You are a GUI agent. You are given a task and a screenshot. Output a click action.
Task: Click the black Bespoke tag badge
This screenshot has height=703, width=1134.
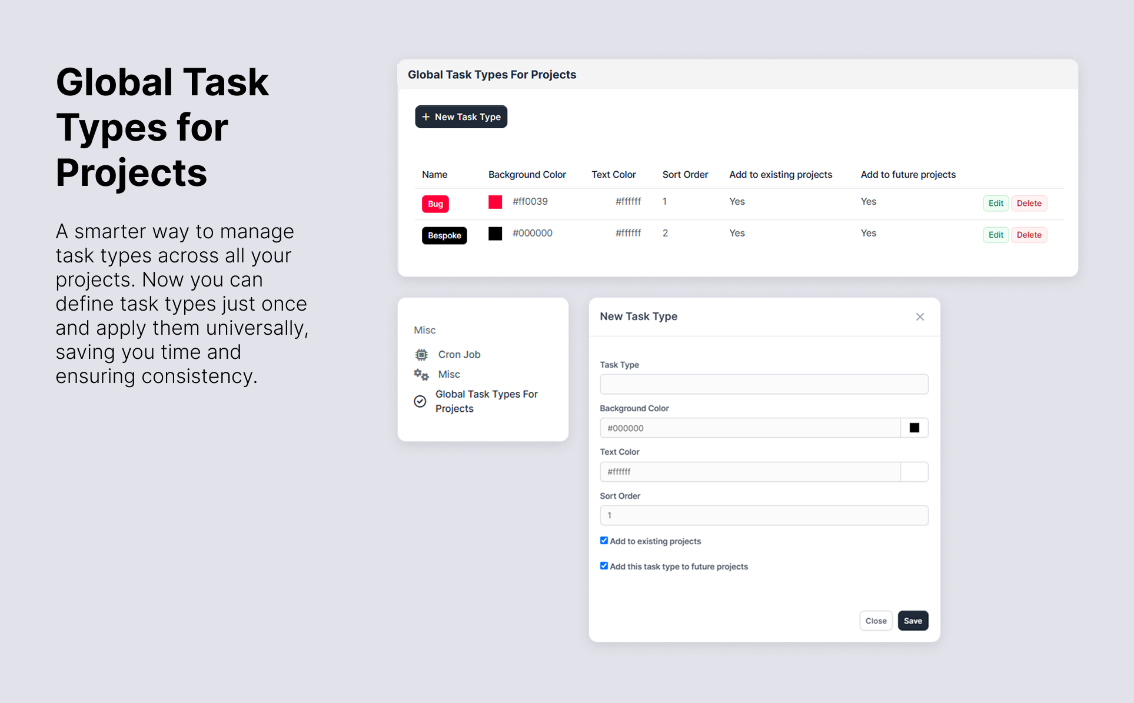pyautogui.click(x=444, y=235)
